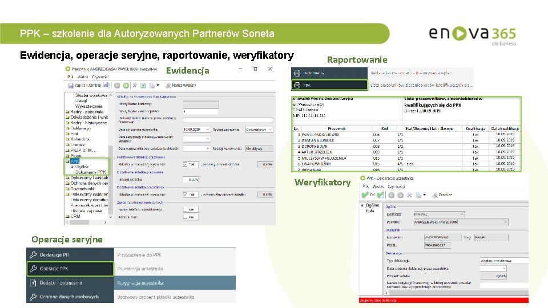
Task: Click the PESEL field in Deklaracja window
Action: (x=437, y=245)
